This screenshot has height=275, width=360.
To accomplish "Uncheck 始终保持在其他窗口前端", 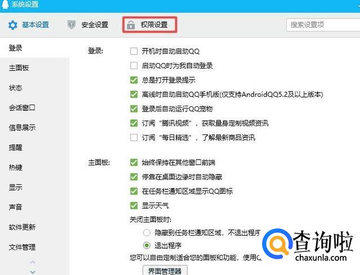I will click(134, 163).
